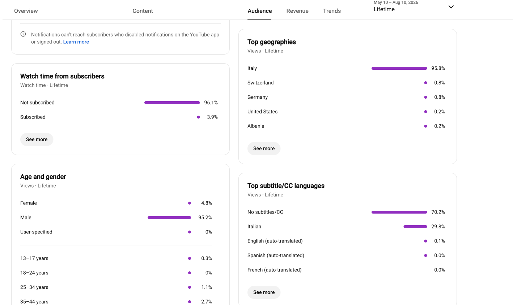This screenshot has width=513, height=305.
Task: See more in Watch time from subscribers
Action: (37, 139)
